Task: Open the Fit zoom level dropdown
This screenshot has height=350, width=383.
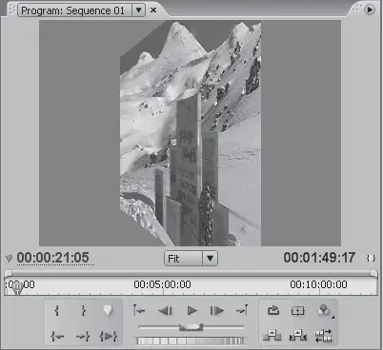Action: point(210,259)
